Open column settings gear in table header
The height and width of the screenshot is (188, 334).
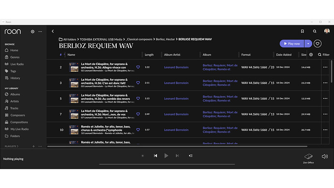click(x=311, y=55)
